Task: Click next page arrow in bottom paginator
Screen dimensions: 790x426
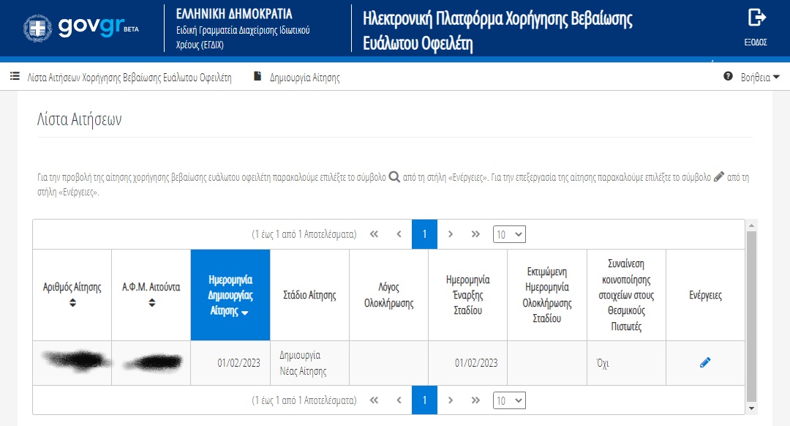Action: [451, 400]
